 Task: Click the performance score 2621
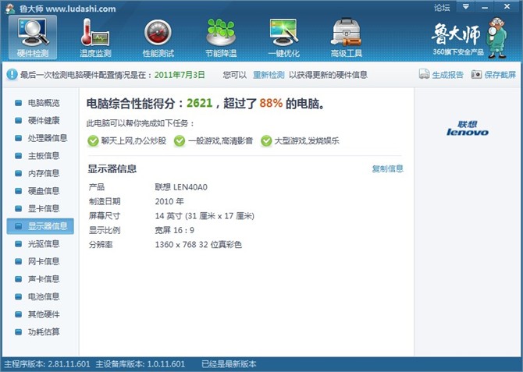[200, 103]
